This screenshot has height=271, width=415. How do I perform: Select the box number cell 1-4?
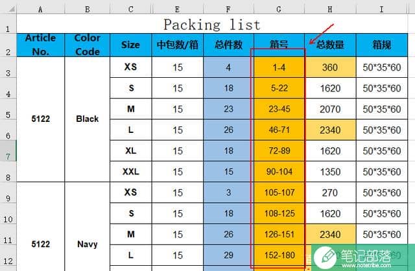pyautogui.click(x=279, y=67)
